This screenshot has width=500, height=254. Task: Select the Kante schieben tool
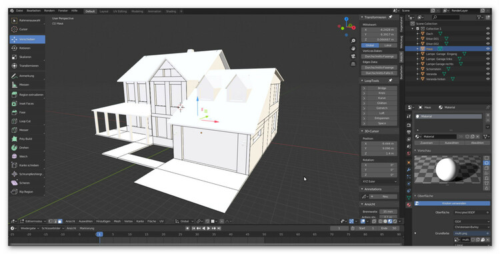point(27,165)
